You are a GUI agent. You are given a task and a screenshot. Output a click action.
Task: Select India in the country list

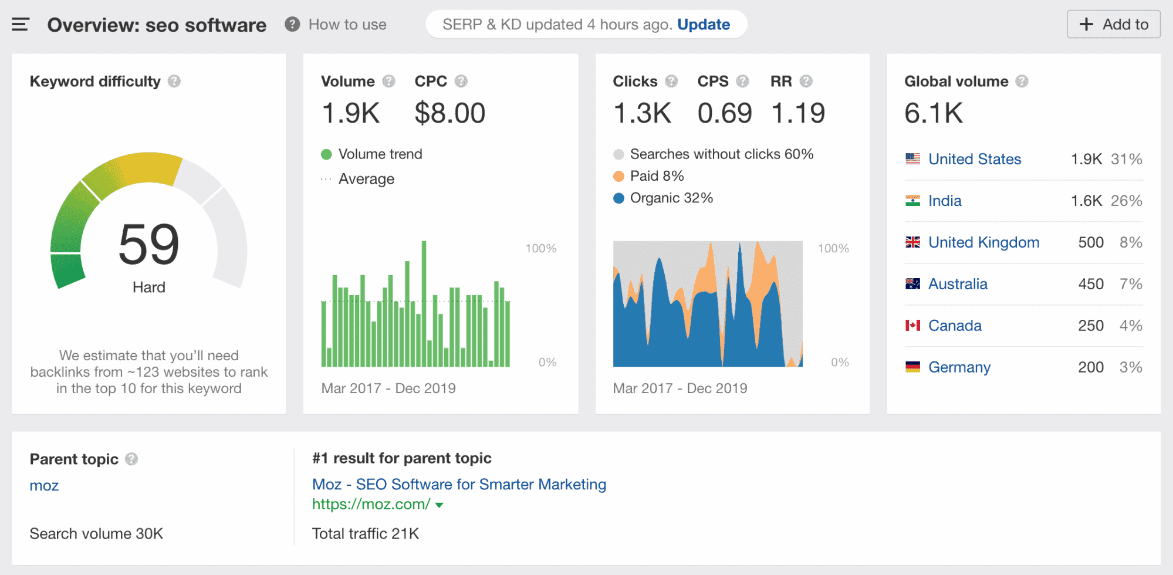pyautogui.click(x=944, y=201)
